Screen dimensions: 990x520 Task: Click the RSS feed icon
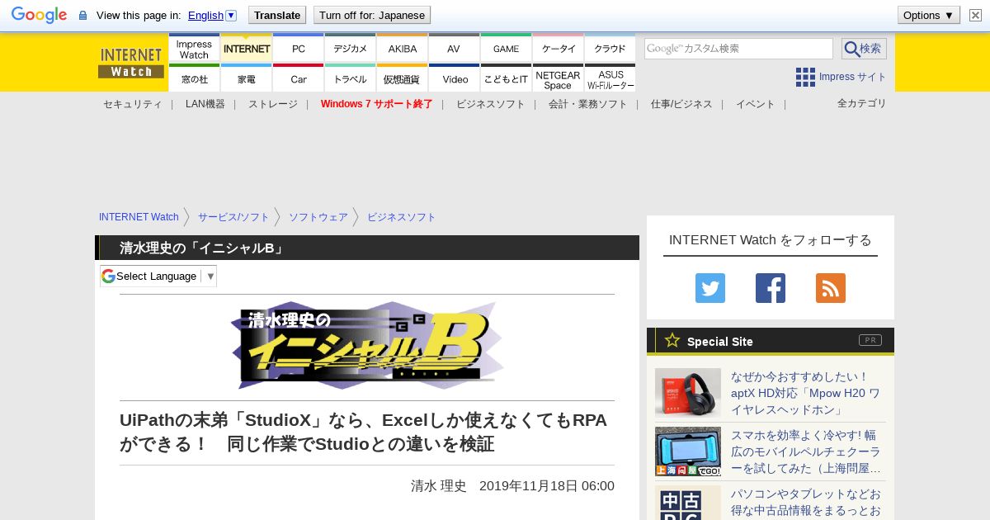point(831,288)
